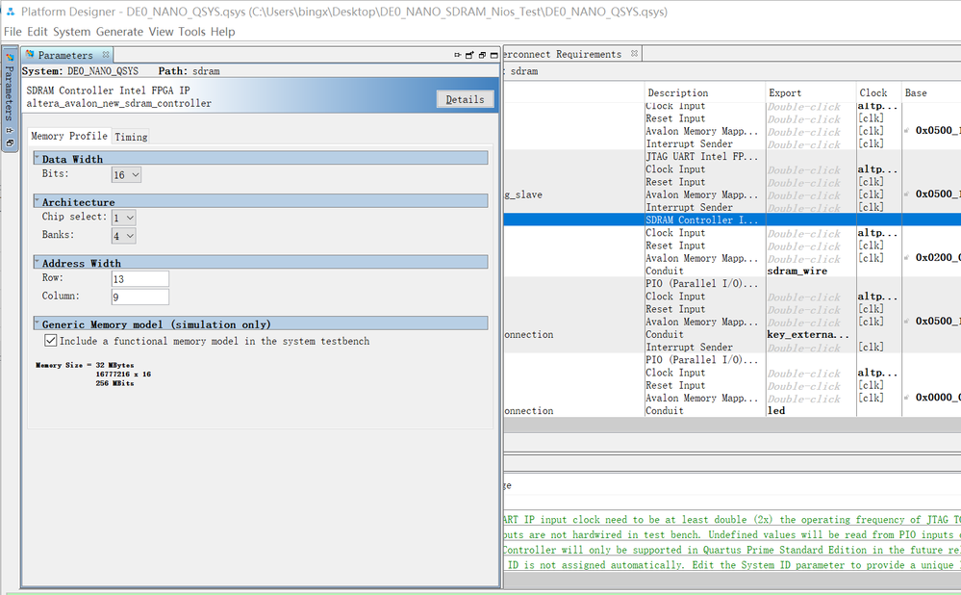Click the lock icon beside base address 0x0200

pos(908,258)
